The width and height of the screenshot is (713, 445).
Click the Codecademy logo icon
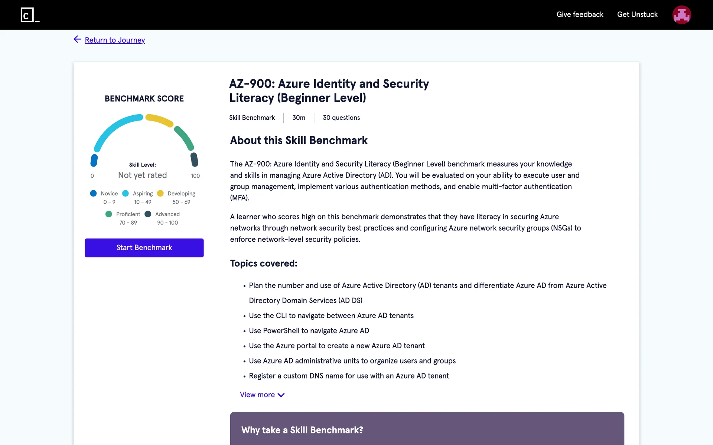click(30, 15)
